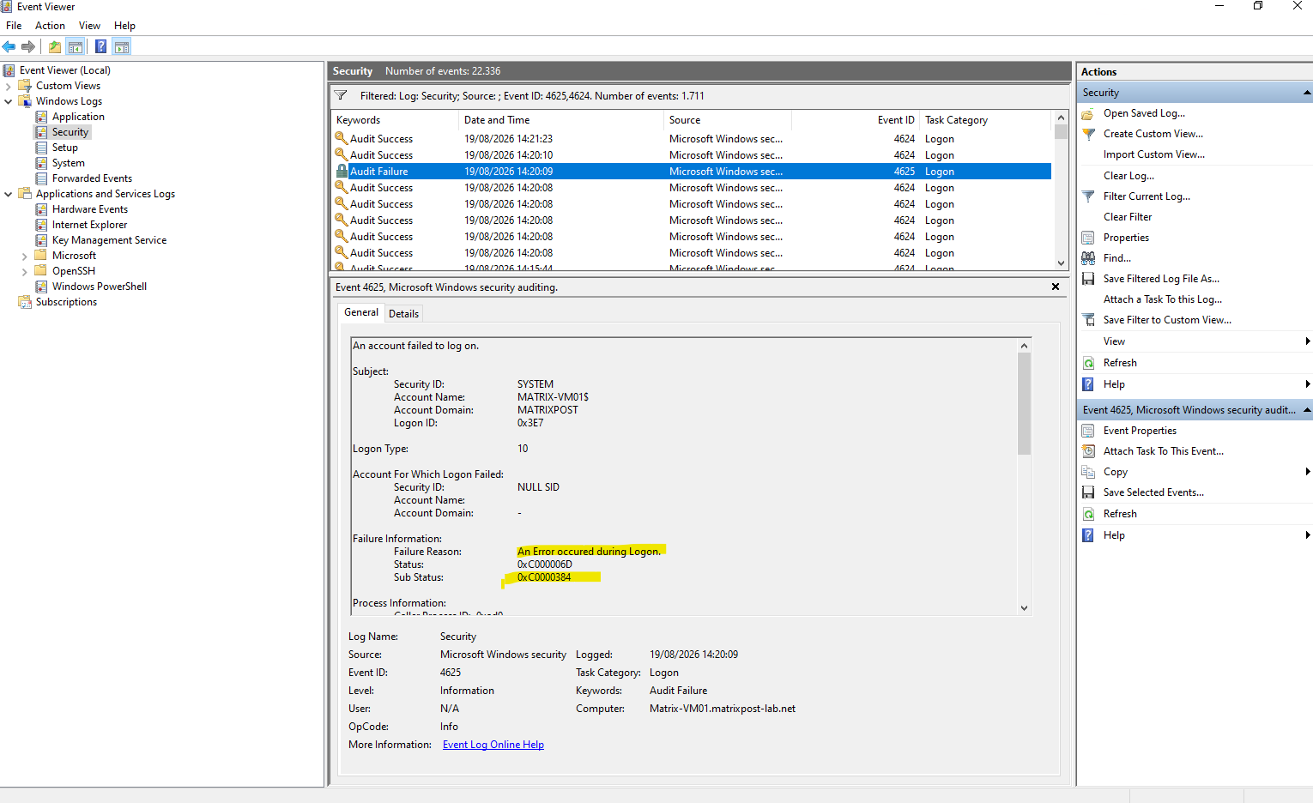Image resolution: width=1313 pixels, height=803 pixels.
Task: Click Show/Hide Action Pane toolbar icon
Action: tap(122, 46)
